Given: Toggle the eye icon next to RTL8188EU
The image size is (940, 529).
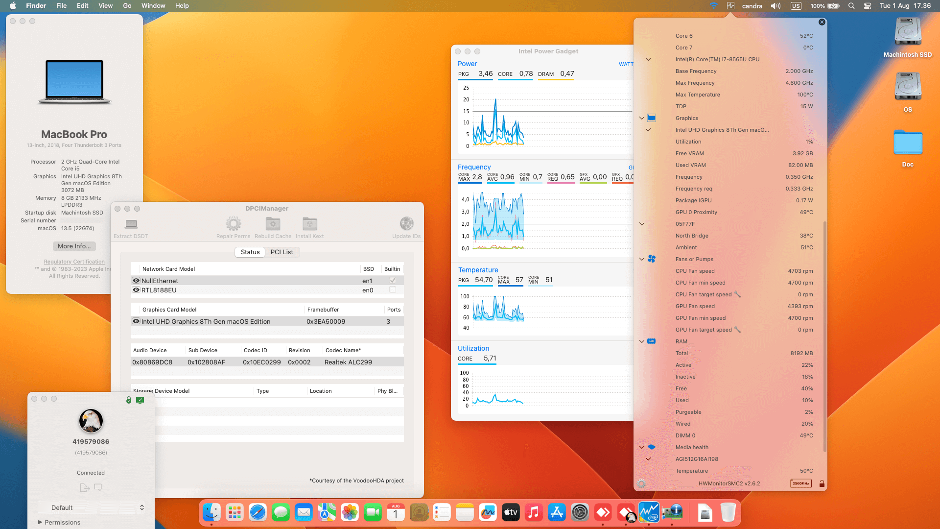Looking at the screenshot, I should (x=136, y=290).
